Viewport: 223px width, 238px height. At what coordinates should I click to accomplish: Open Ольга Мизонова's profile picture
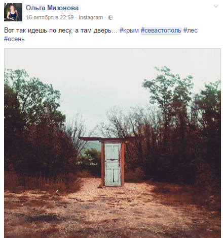pos(13,12)
